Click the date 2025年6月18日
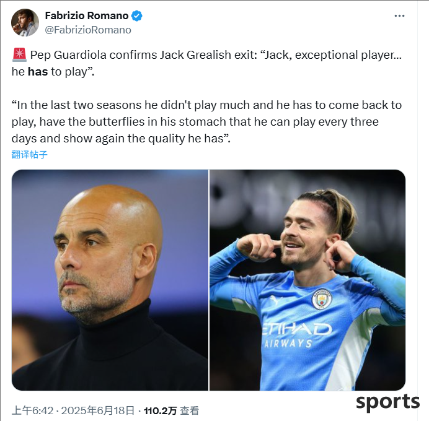This screenshot has height=421, width=429. click(98, 410)
